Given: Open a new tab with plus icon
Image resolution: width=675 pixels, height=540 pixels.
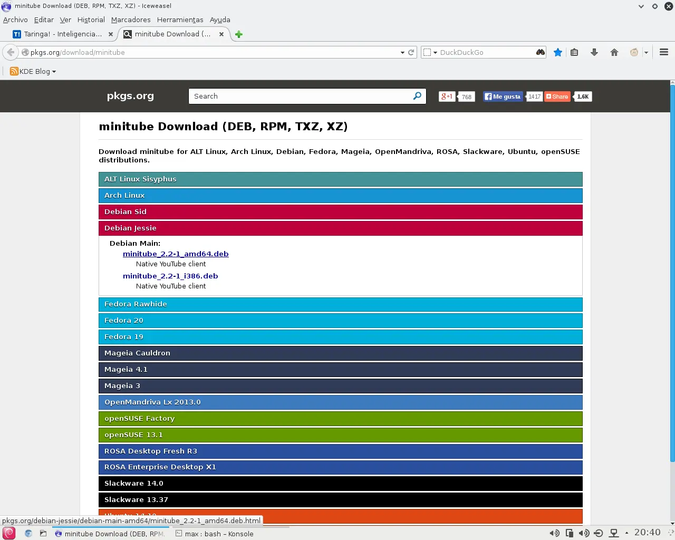Looking at the screenshot, I should coord(239,34).
